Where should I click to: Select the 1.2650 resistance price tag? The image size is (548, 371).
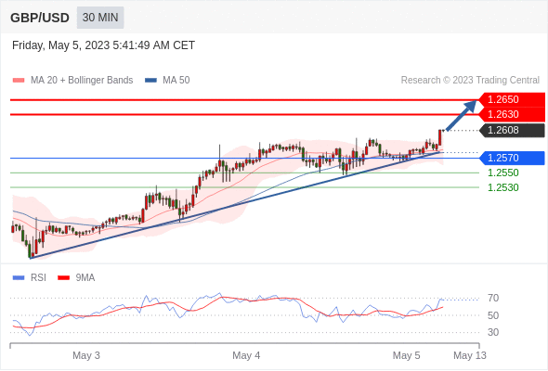[512, 100]
